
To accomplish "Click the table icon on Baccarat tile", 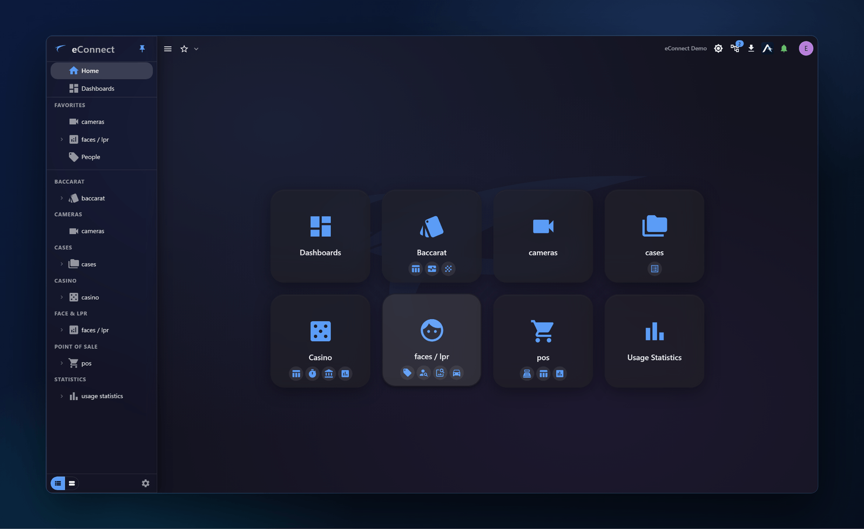I will point(415,269).
